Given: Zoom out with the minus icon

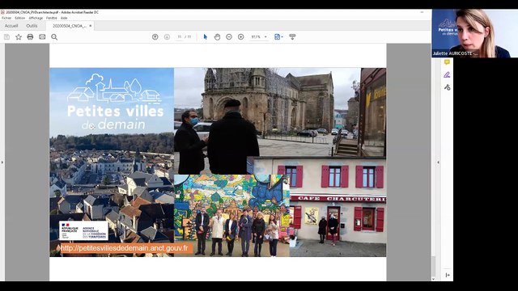Looking at the screenshot, I should tap(229, 37).
